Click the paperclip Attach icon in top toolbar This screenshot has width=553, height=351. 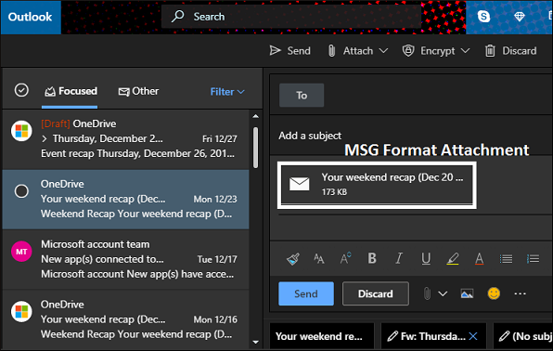click(331, 51)
